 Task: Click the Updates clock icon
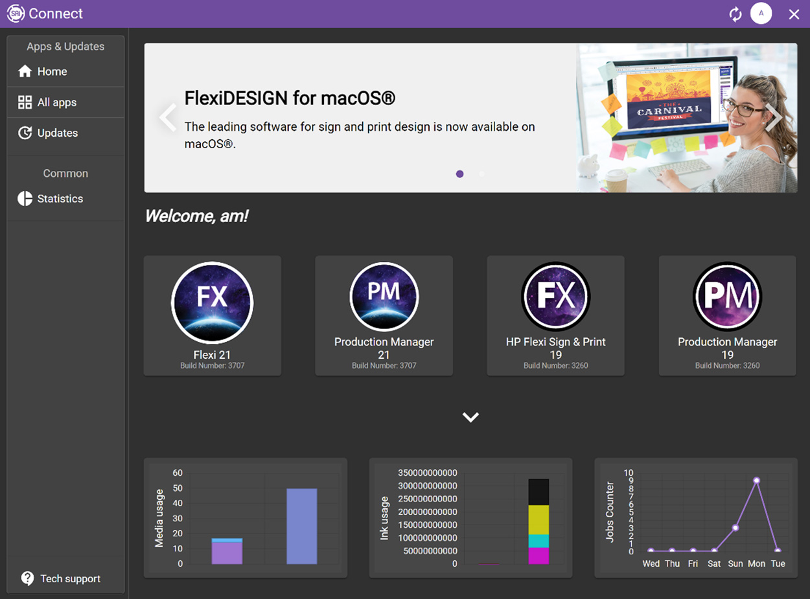(25, 133)
